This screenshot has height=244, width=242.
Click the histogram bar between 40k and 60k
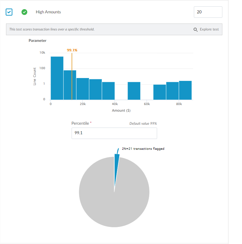pos(134,91)
